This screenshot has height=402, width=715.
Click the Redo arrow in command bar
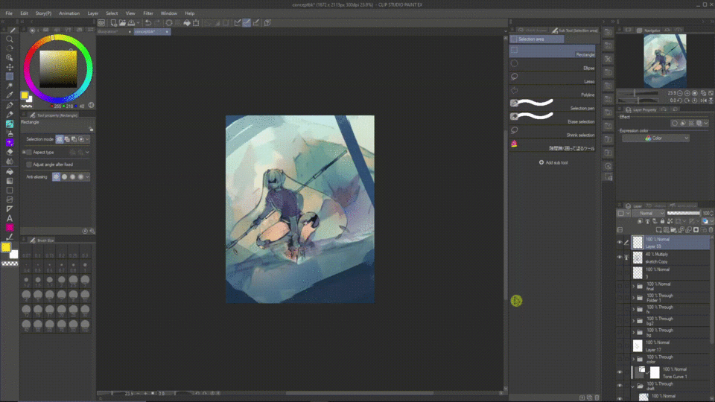[157, 23]
